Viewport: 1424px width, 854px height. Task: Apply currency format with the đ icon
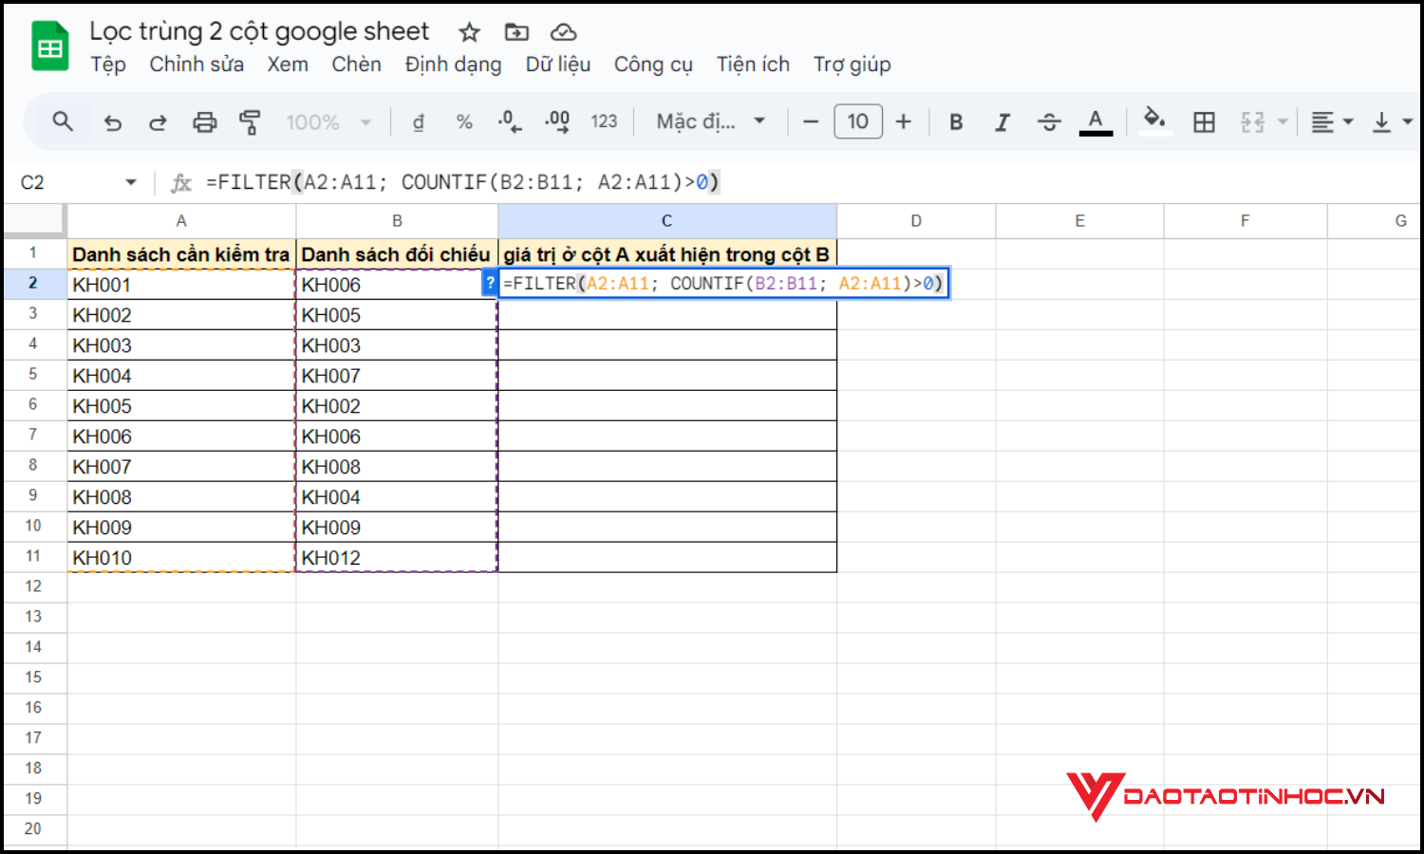(x=418, y=121)
